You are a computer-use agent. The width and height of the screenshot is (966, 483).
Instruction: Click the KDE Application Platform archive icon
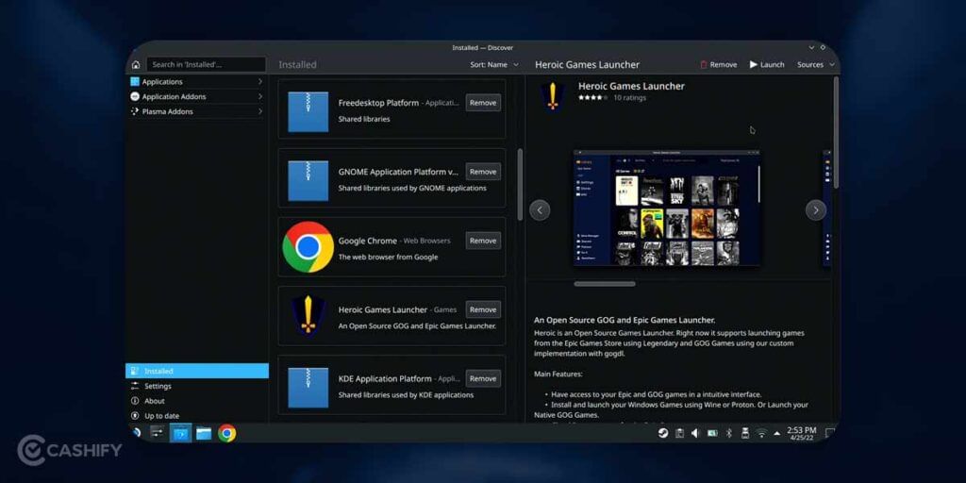pyautogui.click(x=308, y=388)
